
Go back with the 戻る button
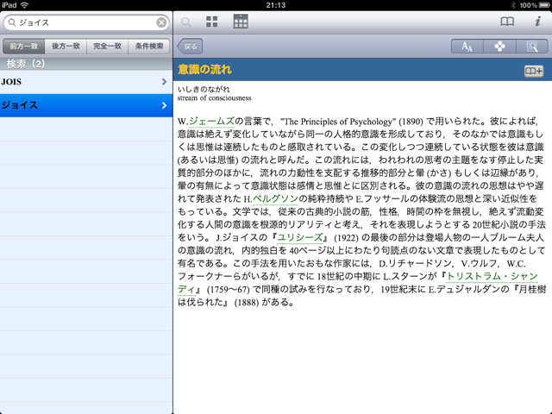point(190,46)
